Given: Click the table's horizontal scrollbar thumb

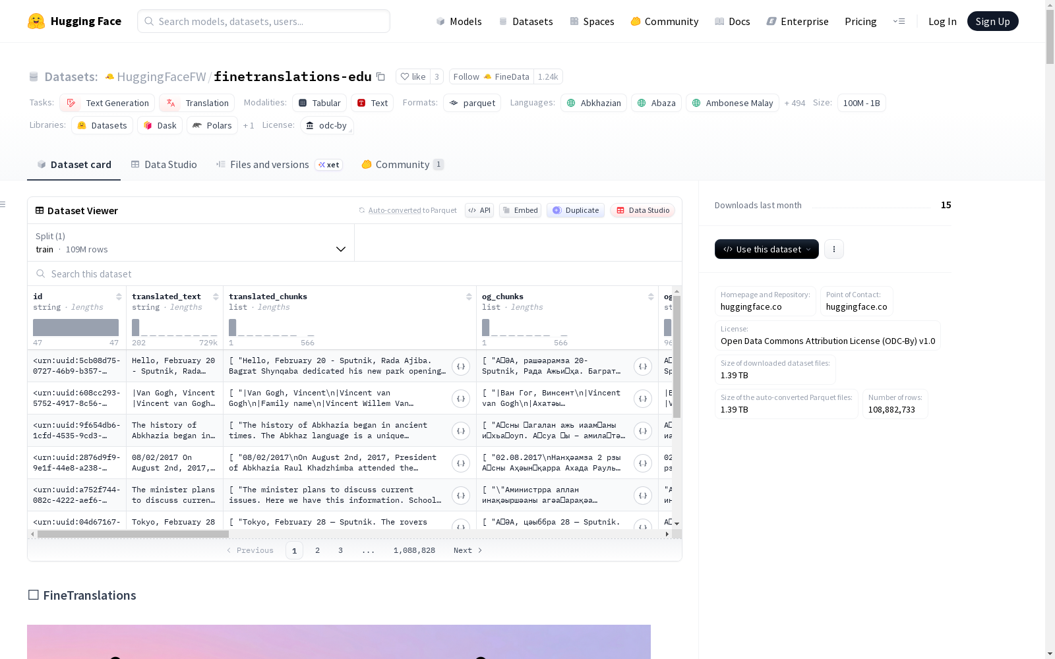Looking at the screenshot, I should 133,534.
